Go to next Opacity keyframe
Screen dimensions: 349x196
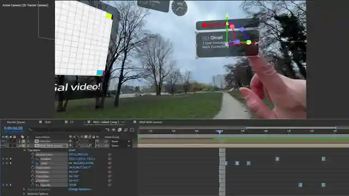coord(10,185)
